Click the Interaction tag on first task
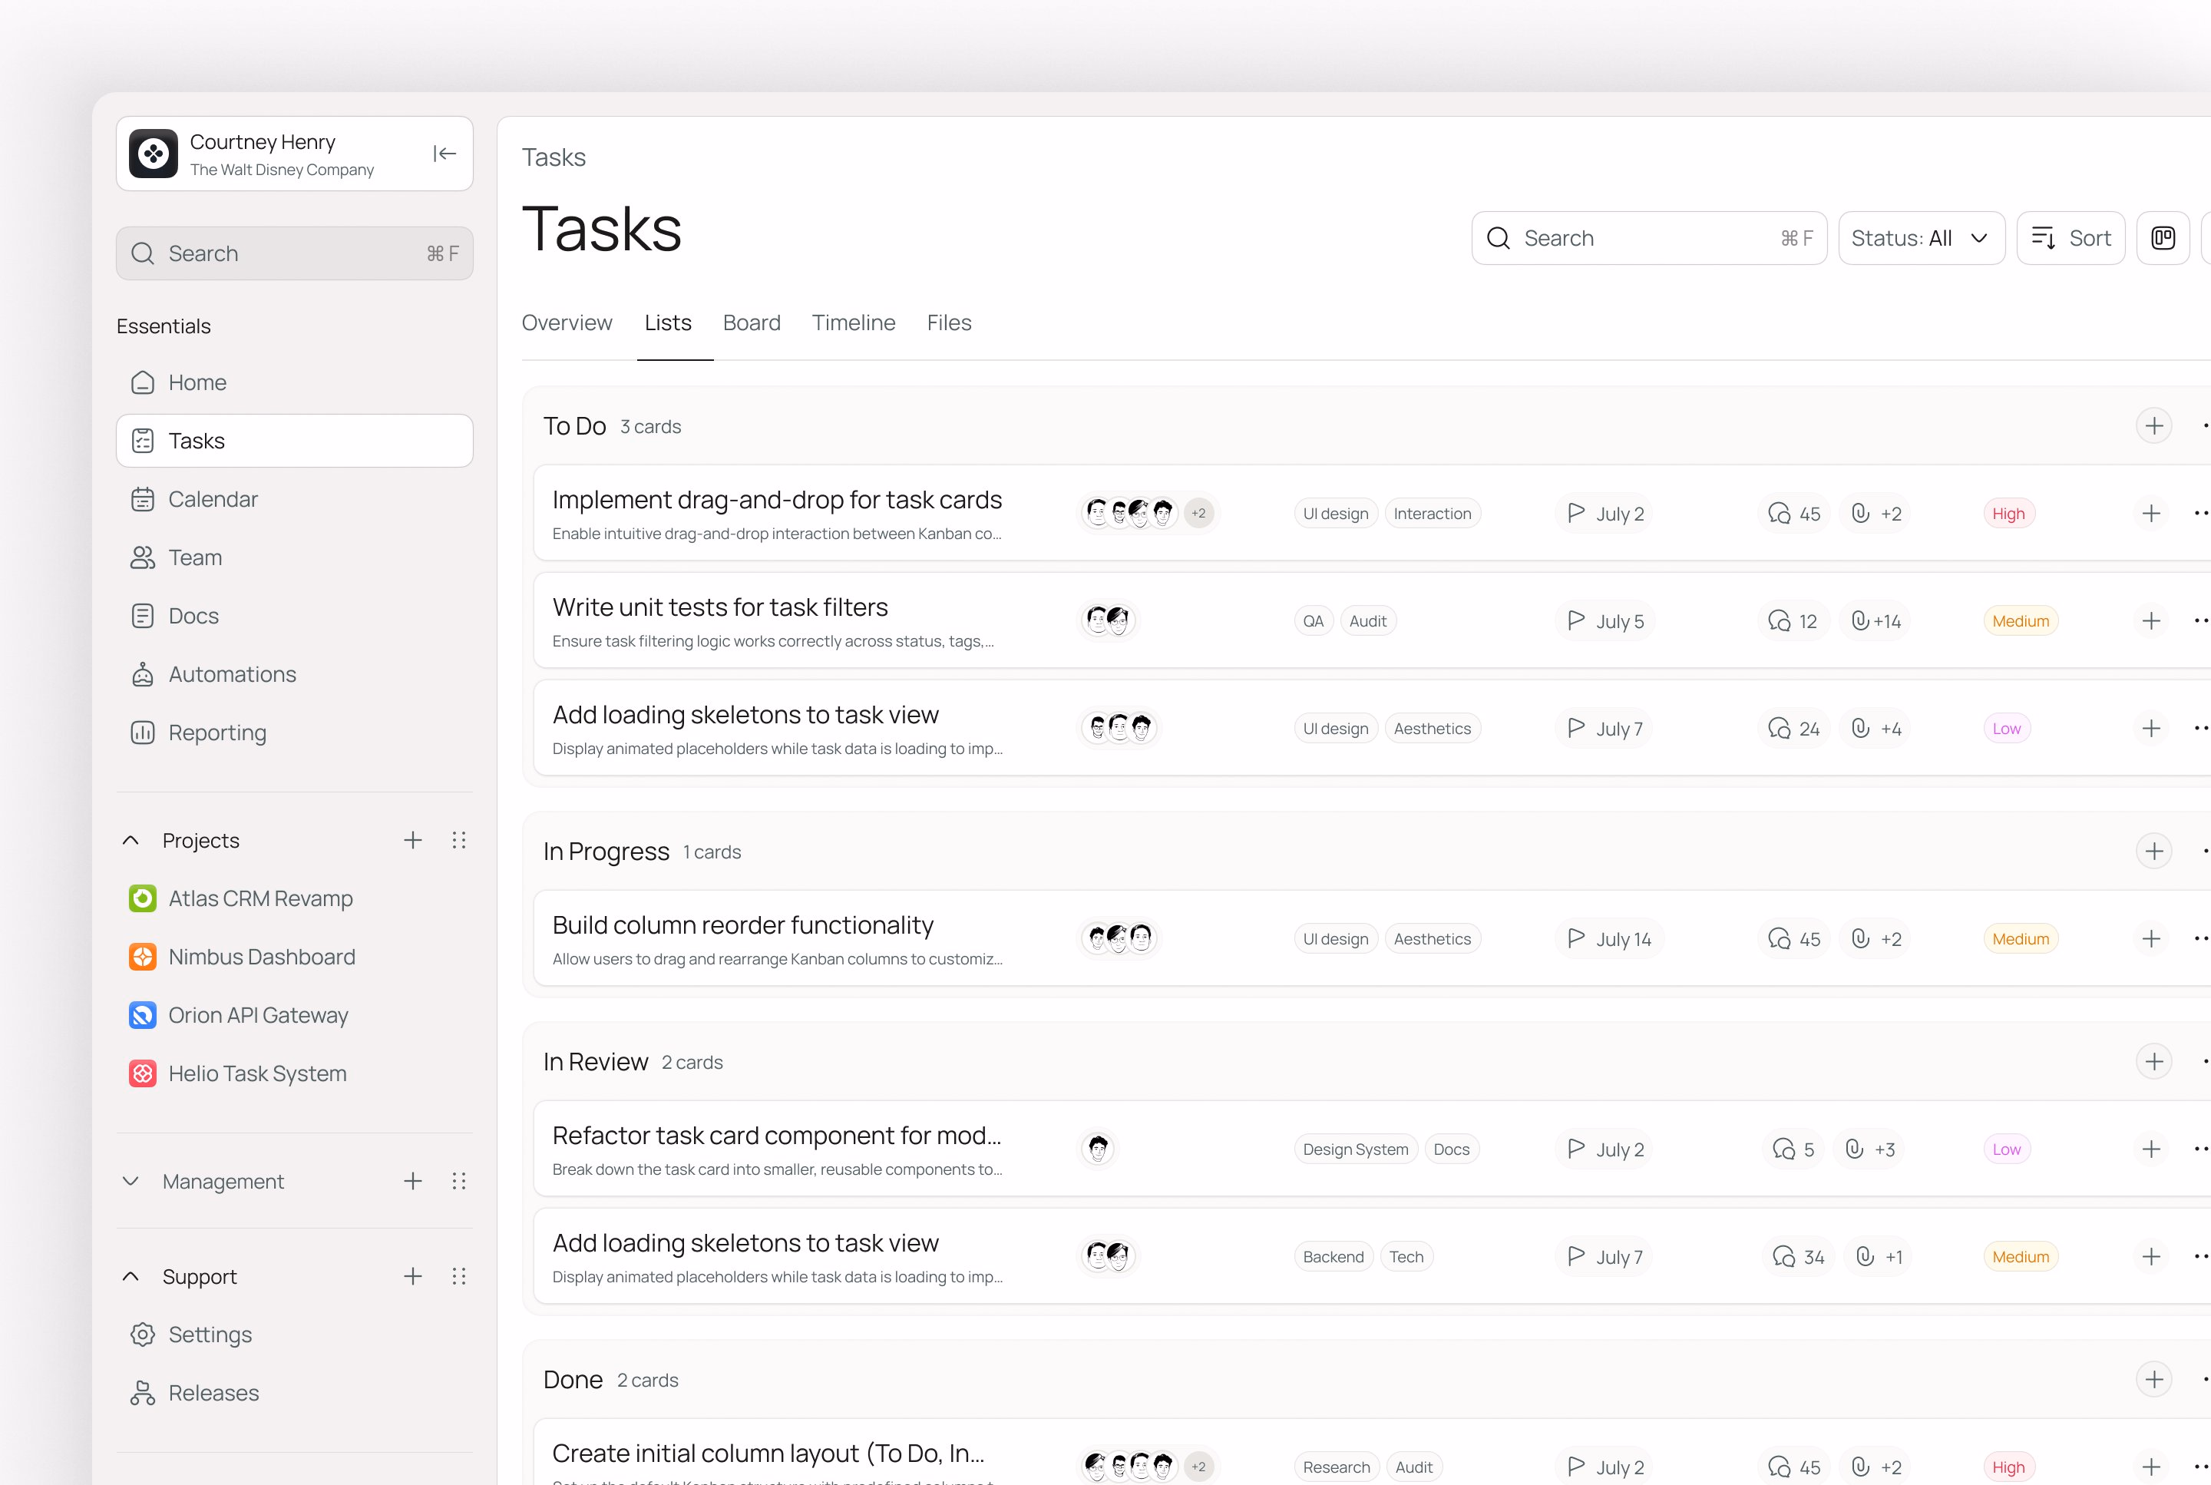 point(1432,514)
